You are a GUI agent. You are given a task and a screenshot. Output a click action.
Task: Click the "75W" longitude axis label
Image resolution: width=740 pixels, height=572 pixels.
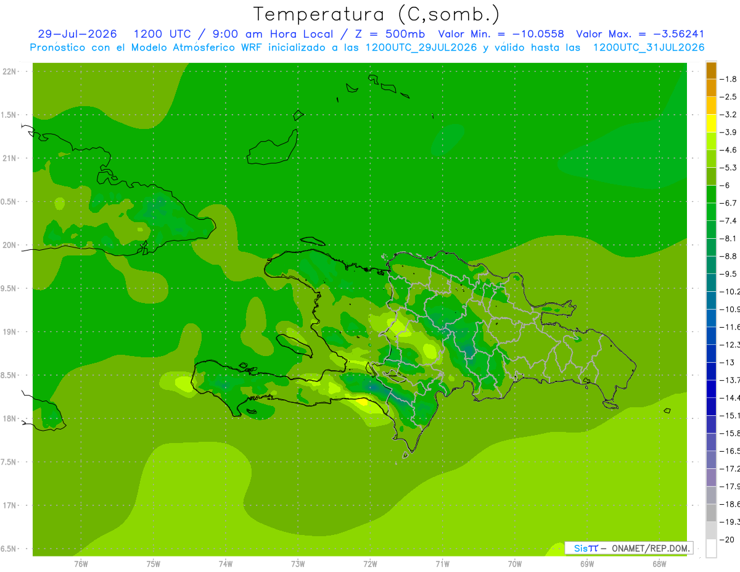coord(154,563)
